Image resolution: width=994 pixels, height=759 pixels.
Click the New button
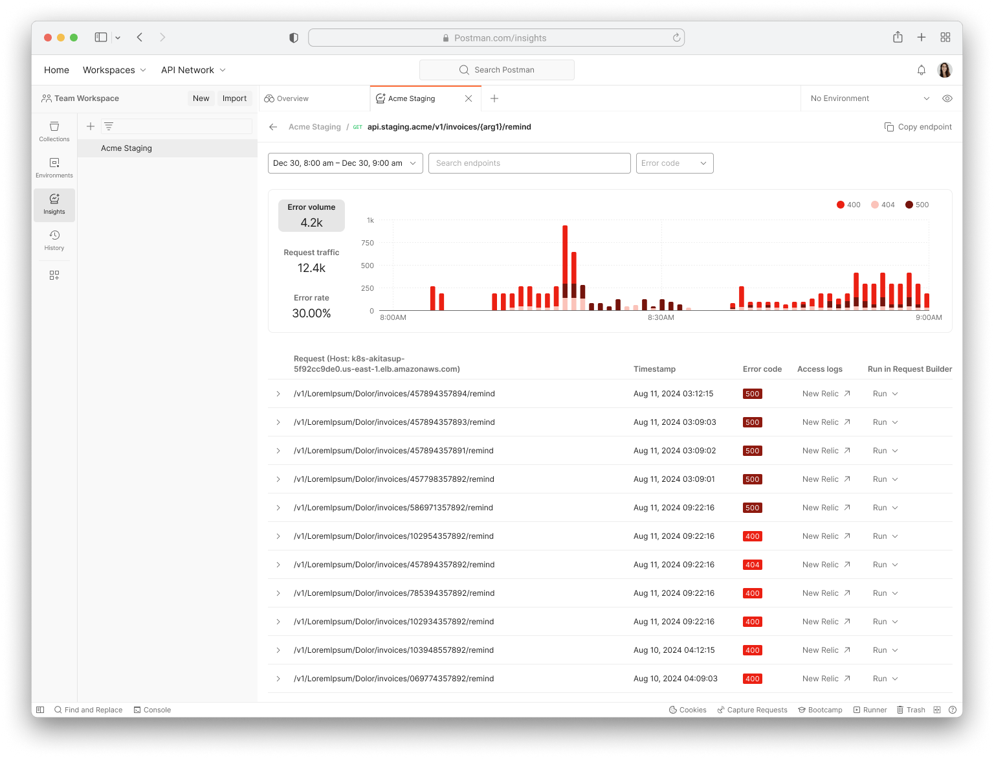click(201, 98)
